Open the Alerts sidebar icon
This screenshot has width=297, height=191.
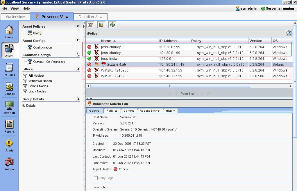pyautogui.click(x=9, y=145)
